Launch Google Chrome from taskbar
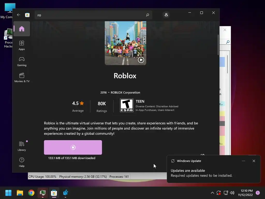The height and width of the screenshot is (199, 265). [x=31, y=193]
